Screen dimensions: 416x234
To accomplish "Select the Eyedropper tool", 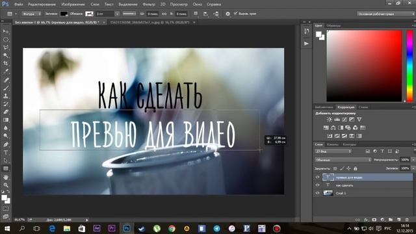I will (6, 71).
